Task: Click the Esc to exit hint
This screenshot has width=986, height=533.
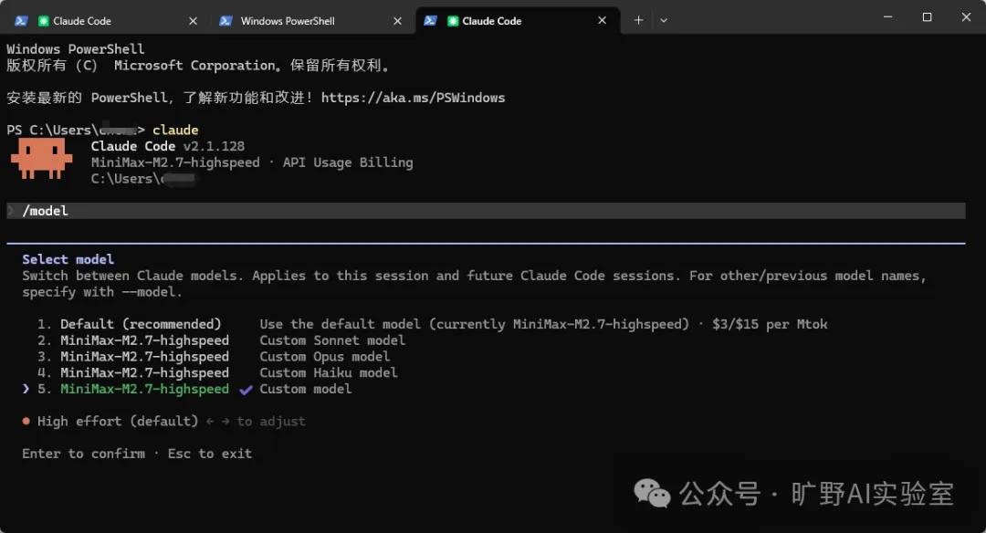Action: click(x=209, y=454)
